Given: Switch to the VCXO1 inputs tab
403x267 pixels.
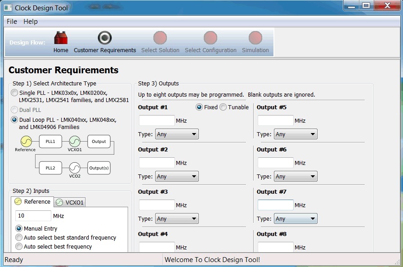Looking at the screenshot, I should [70, 202].
